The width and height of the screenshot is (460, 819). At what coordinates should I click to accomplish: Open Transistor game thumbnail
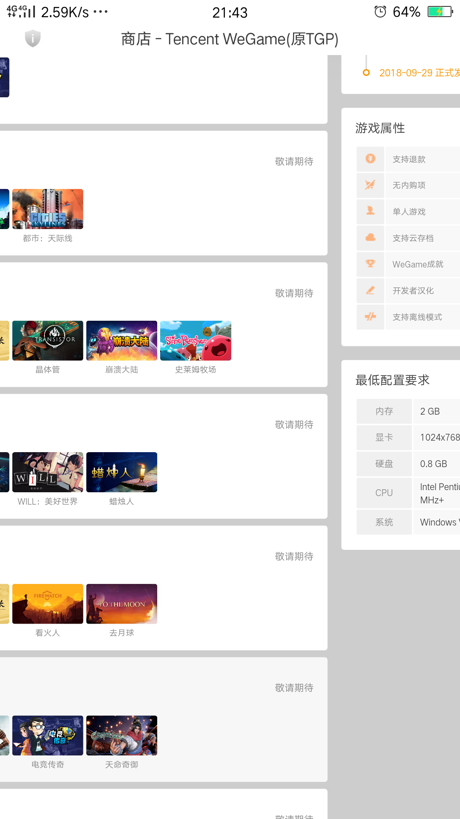click(x=48, y=341)
